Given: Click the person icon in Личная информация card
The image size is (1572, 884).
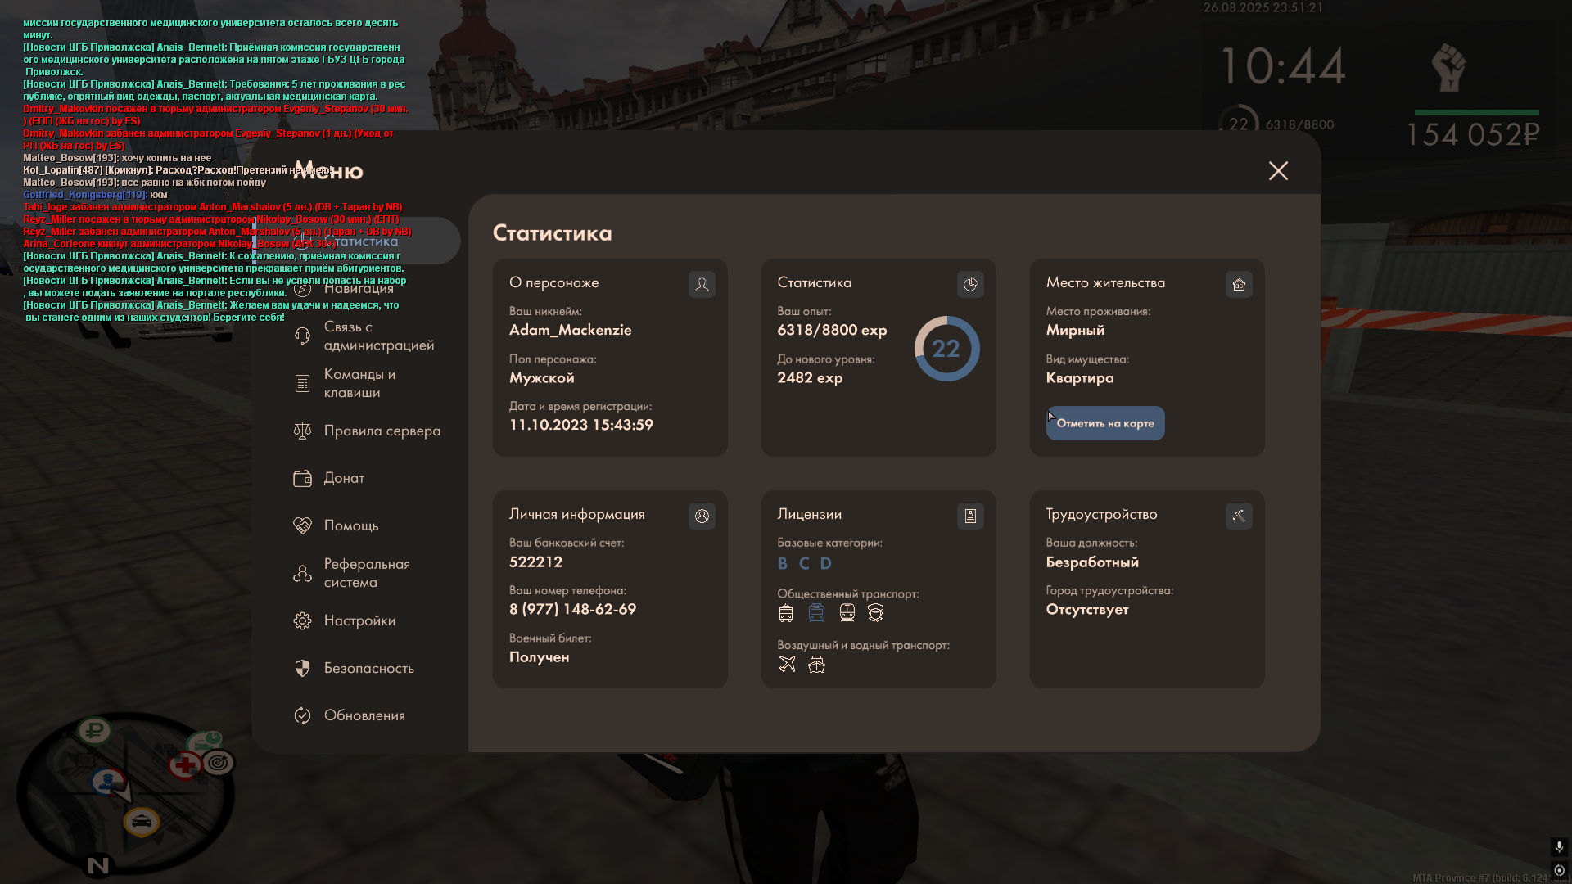Looking at the screenshot, I should coord(702,516).
